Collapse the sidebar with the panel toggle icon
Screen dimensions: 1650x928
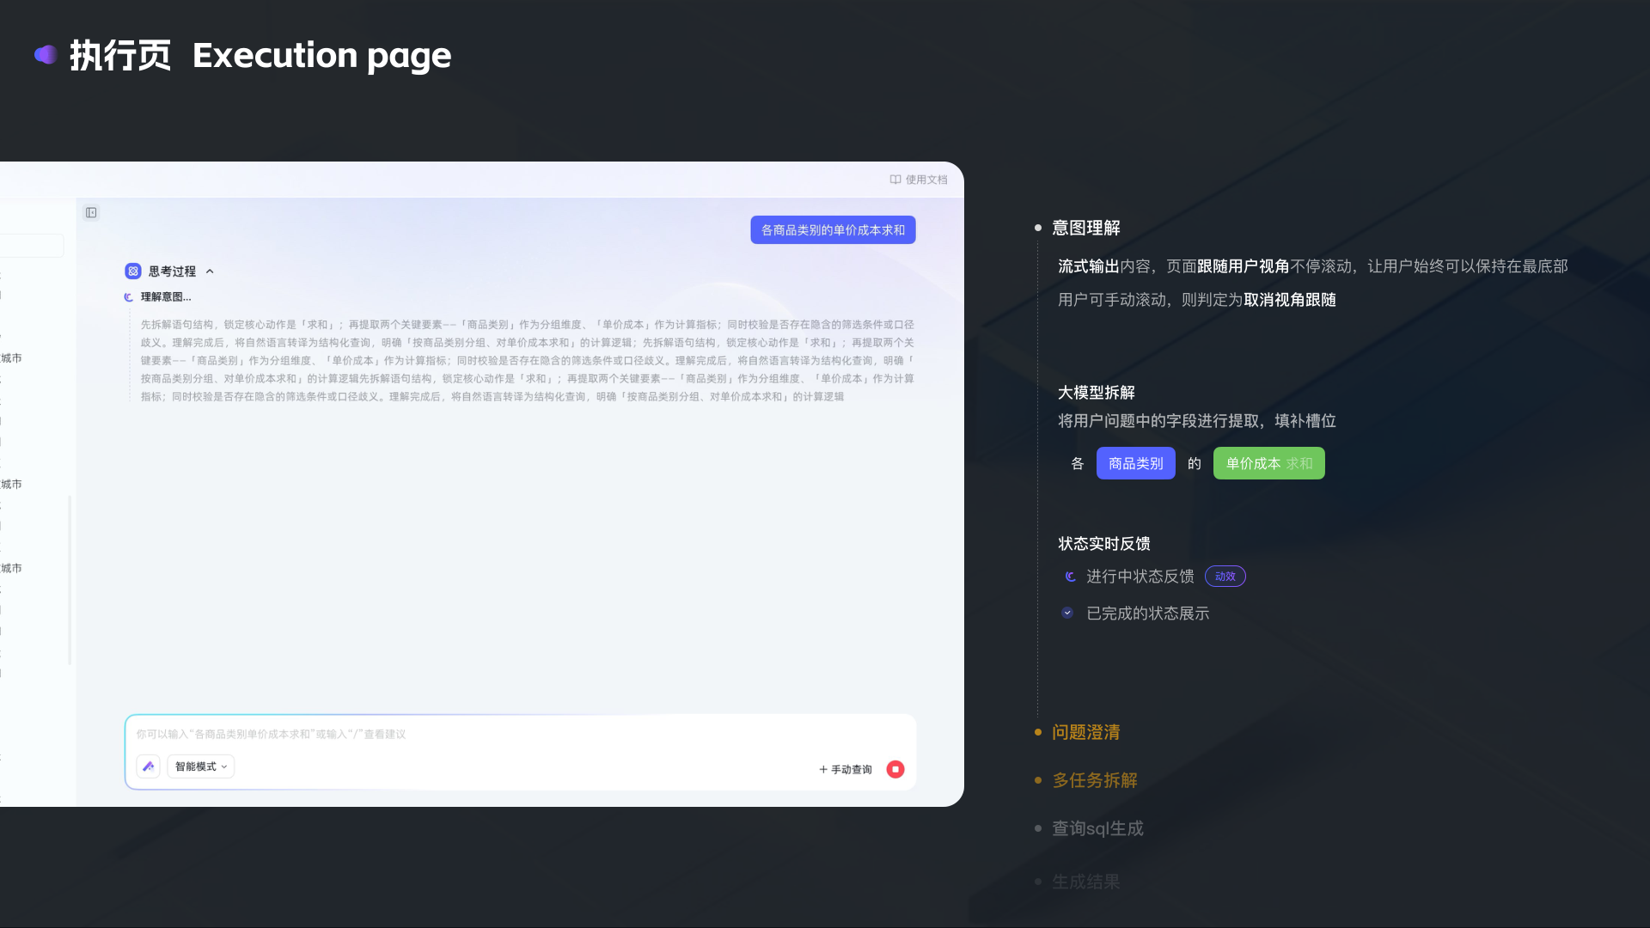[91, 212]
